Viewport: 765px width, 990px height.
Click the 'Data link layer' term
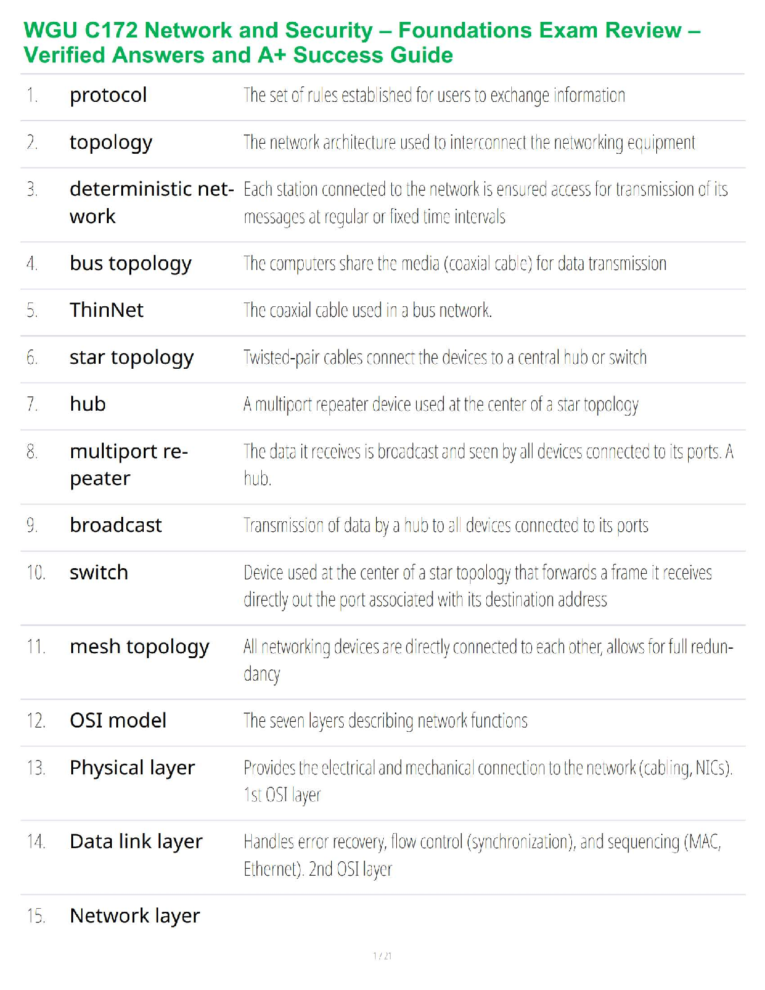point(136,842)
